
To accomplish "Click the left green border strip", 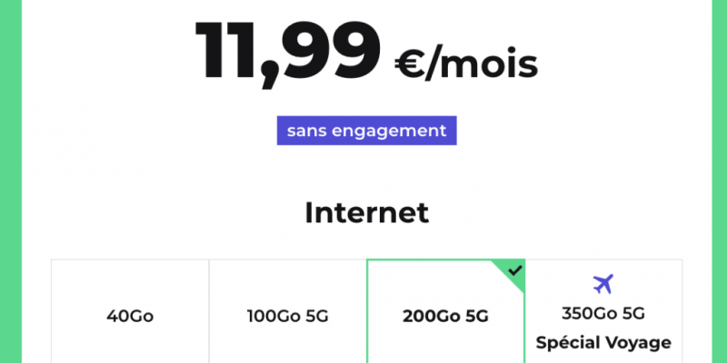I will pos(11,181).
